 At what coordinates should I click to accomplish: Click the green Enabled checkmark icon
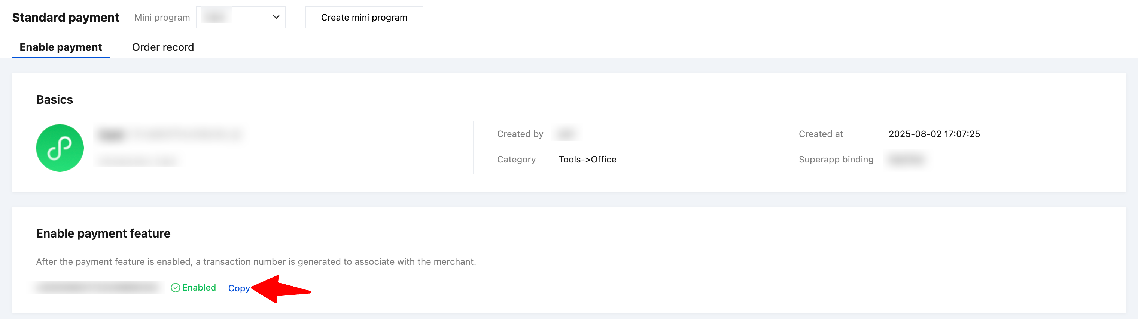coord(176,288)
